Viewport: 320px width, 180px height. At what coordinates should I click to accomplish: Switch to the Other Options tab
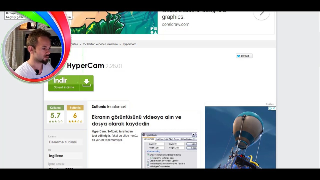coord(187,139)
